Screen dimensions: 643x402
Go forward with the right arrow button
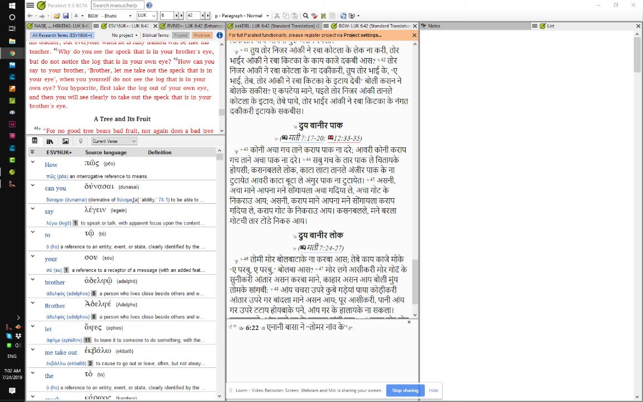point(41,16)
